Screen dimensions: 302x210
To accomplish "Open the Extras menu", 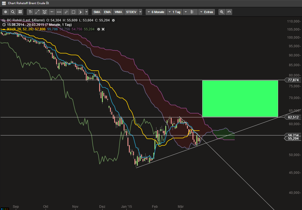I will point(207,12).
